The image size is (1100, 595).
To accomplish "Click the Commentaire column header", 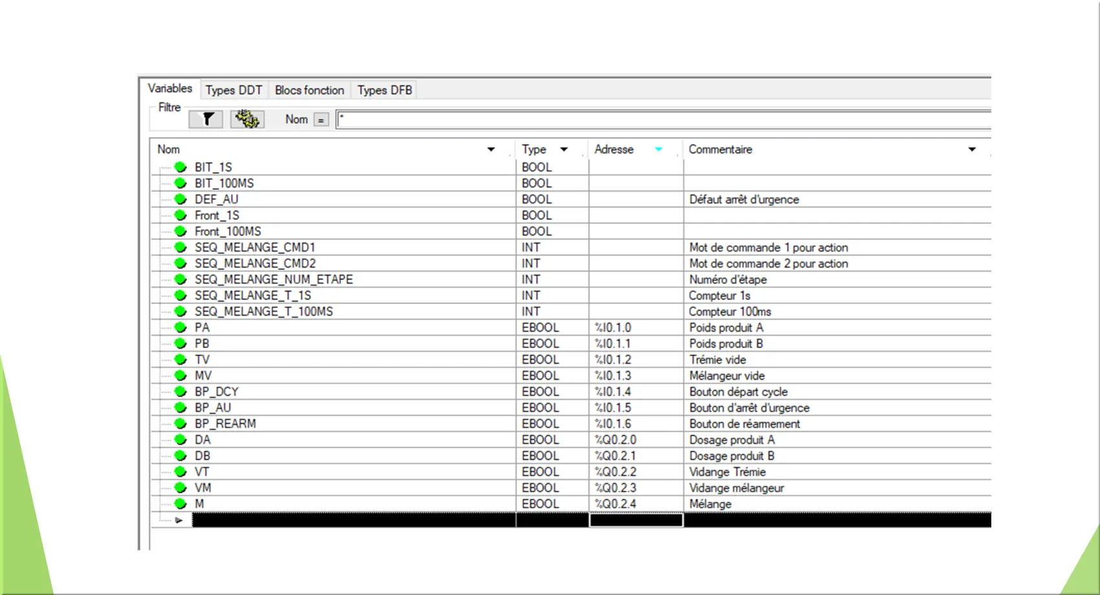I will tap(720, 149).
